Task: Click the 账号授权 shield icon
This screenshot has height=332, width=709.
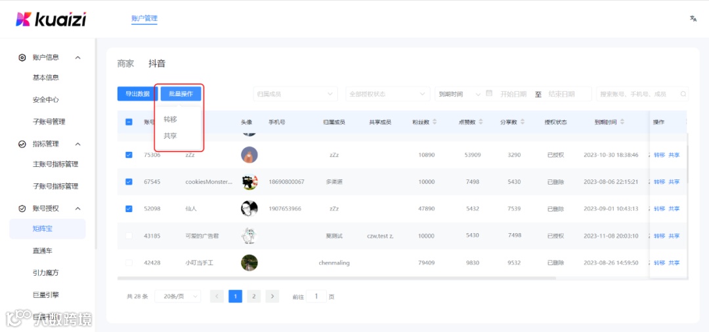Action: click(22, 209)
